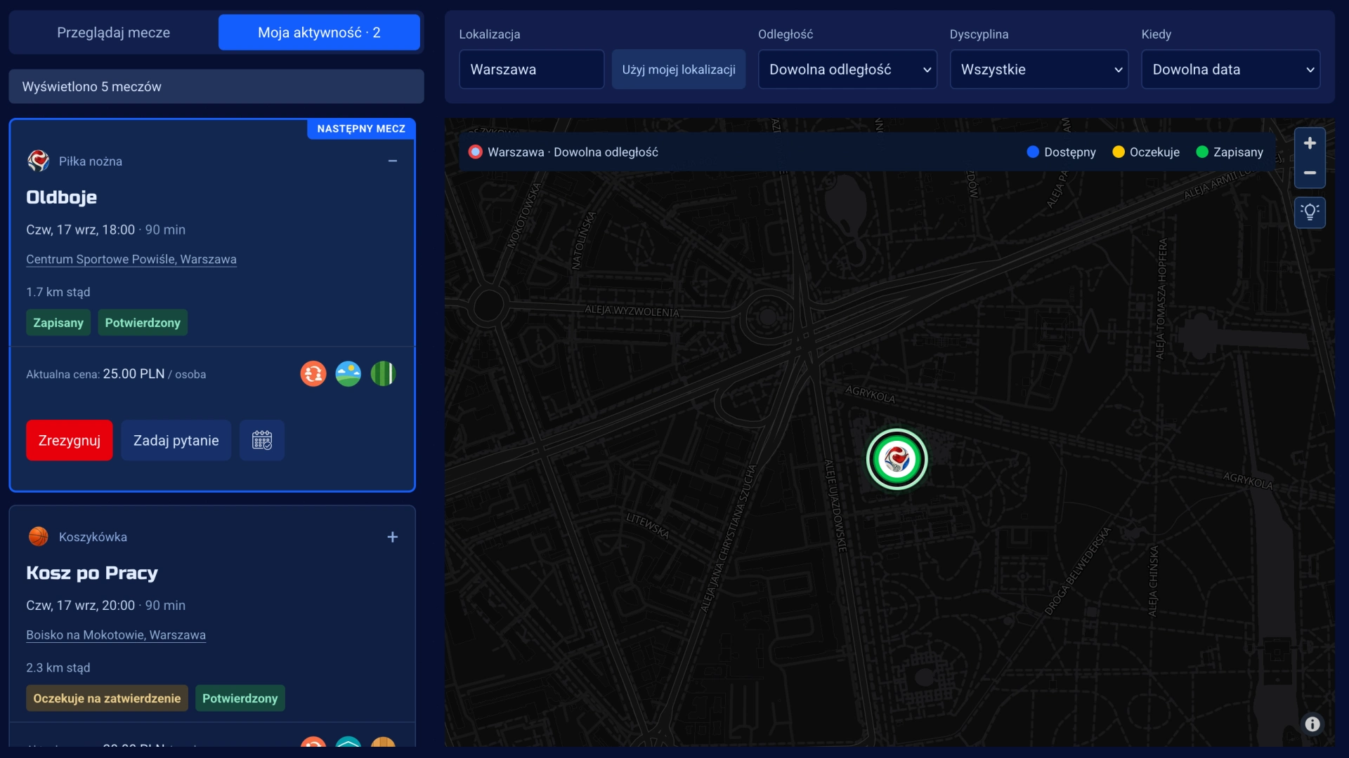Click the Oczekuje na zatwierdzenie badge
Image resolution: width=1349 pixels, height=758 pixels.
click(x=107, y=698)
